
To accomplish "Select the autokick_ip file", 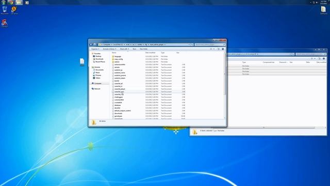I will [x=117, y=70].
